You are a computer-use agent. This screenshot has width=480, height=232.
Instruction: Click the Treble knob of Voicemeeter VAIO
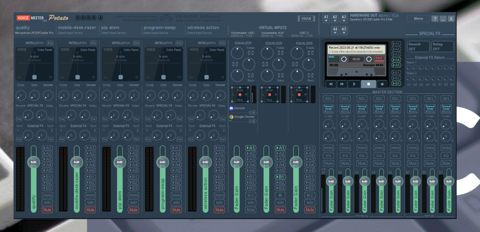(x=237, y=53)
